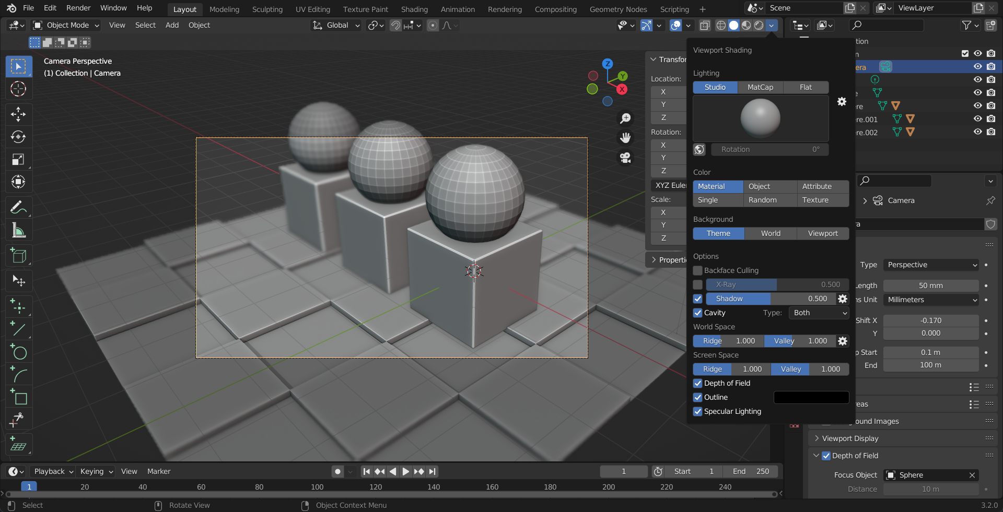Viewport: 1003px width, 512px height.
Task: Set color mode to Random
Action: point(770,200)
